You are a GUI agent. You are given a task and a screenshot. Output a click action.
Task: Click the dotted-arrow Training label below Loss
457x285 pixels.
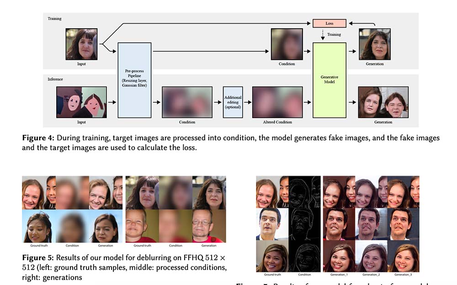click(334, 35)
